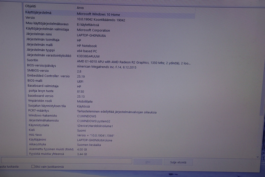Select 'Järjestelmän varastointiyksikkö' row

click(49, 55)
